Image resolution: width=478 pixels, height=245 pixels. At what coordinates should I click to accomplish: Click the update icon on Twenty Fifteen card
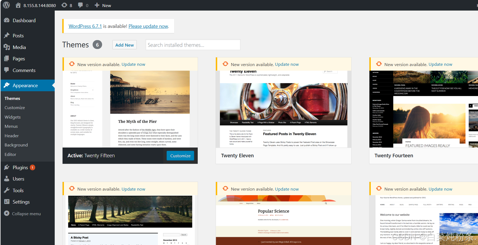(x=72, y=64)
